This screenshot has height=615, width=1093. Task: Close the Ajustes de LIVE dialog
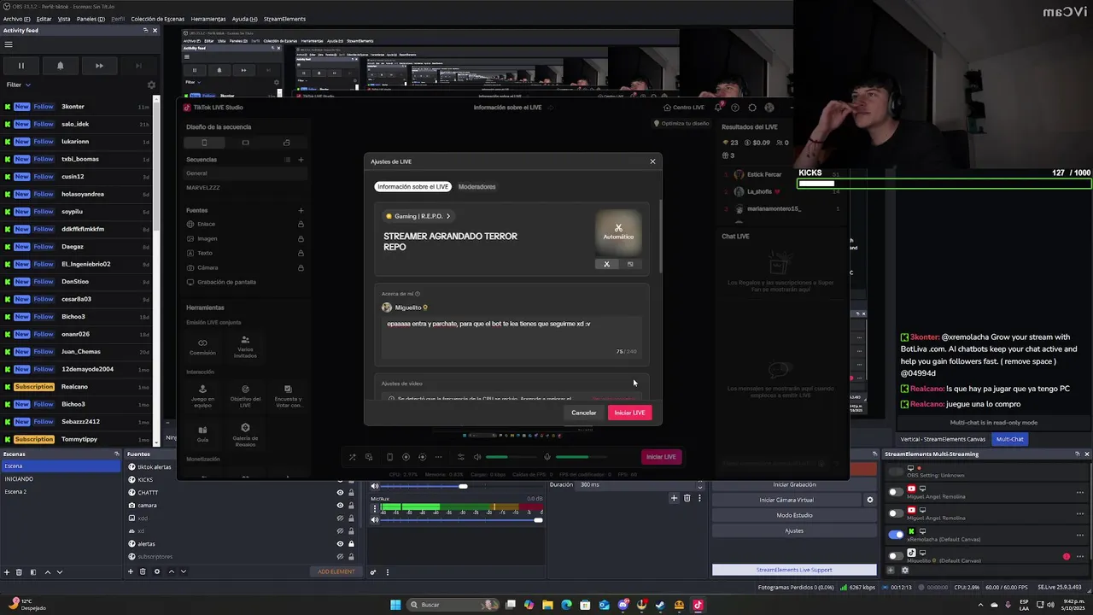click(x=652, y=161)
